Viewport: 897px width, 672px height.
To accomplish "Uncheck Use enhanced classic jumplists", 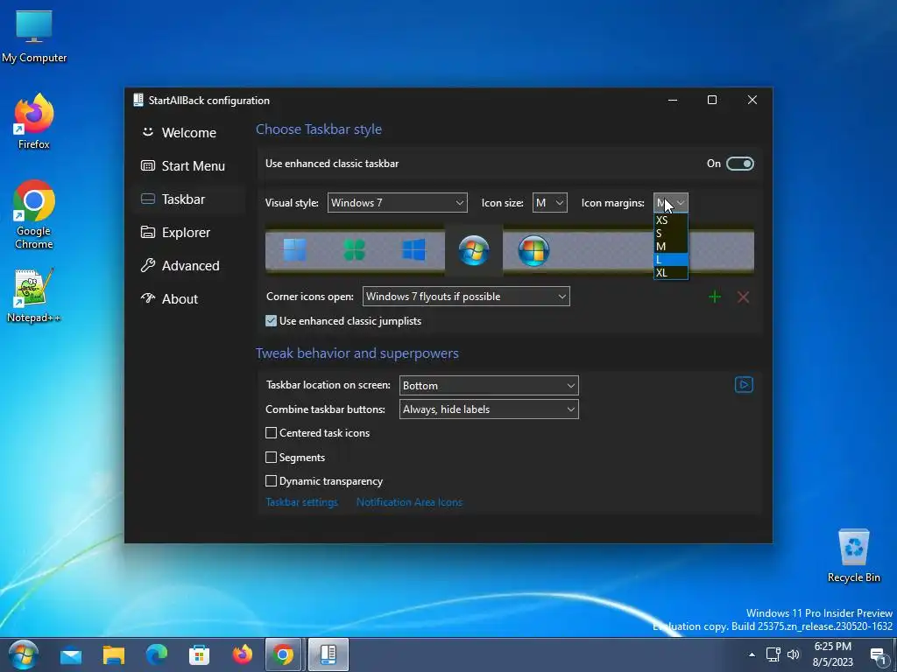I will coord(272,321).
